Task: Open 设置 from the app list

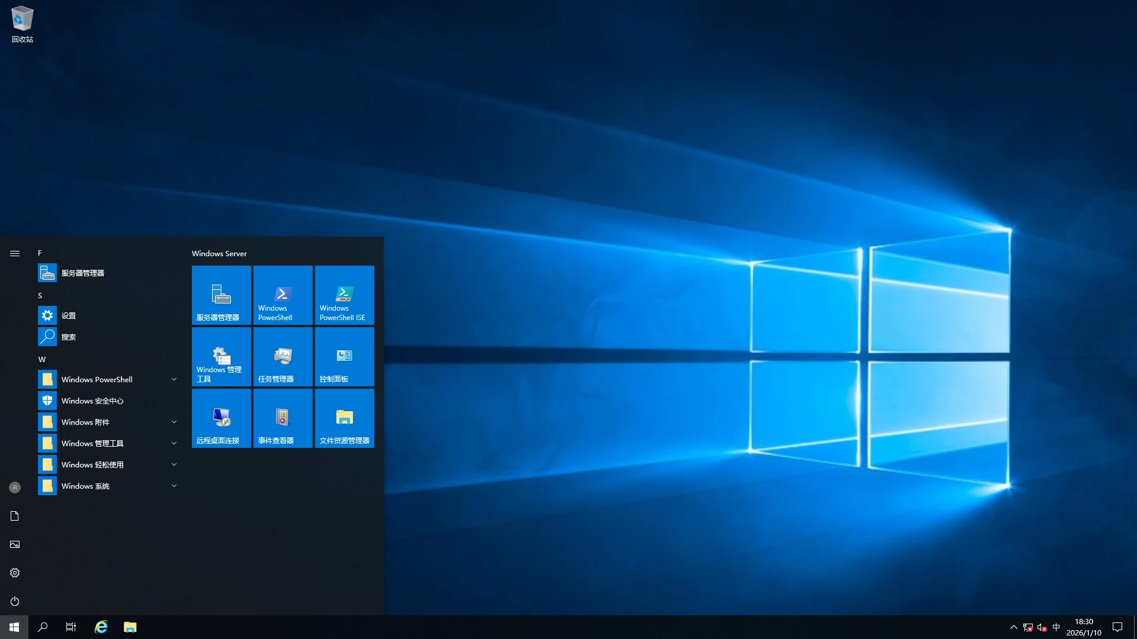Action: click(69, 315)
